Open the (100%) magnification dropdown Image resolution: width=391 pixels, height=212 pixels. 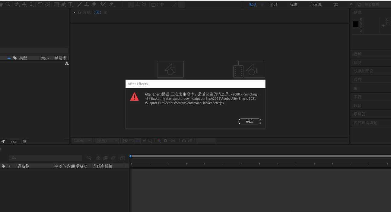[x=81, y=141]
